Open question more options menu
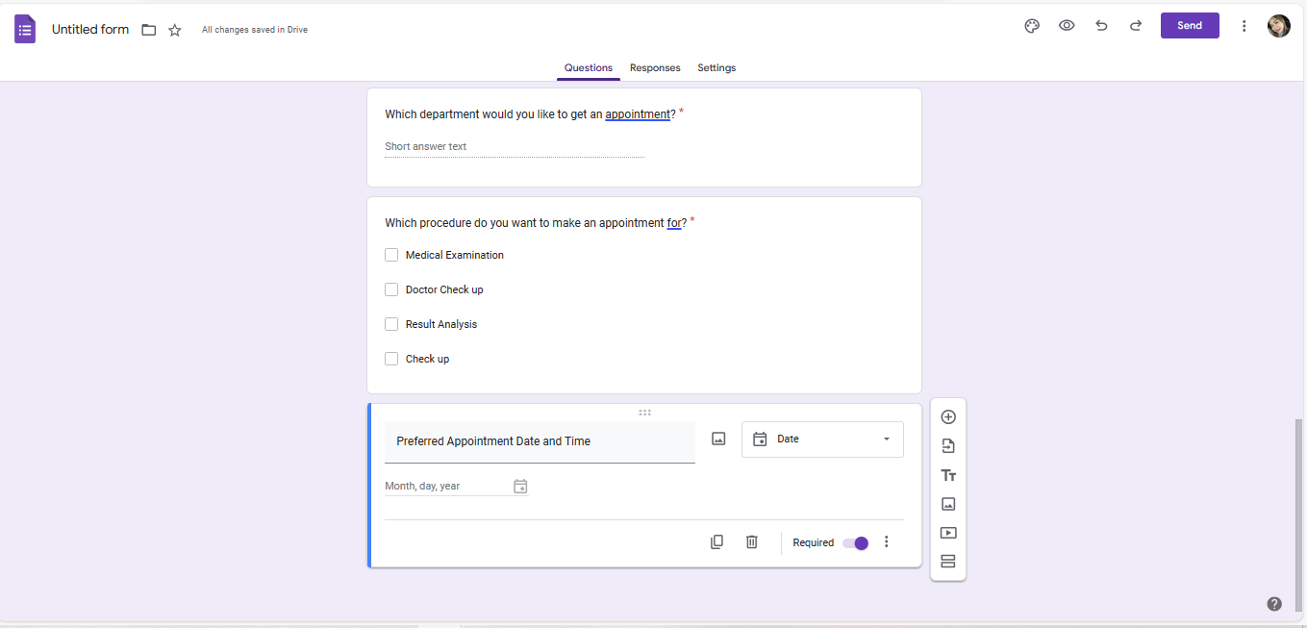The height and width of the screenshot is (628, 1307). coord(887,542)
